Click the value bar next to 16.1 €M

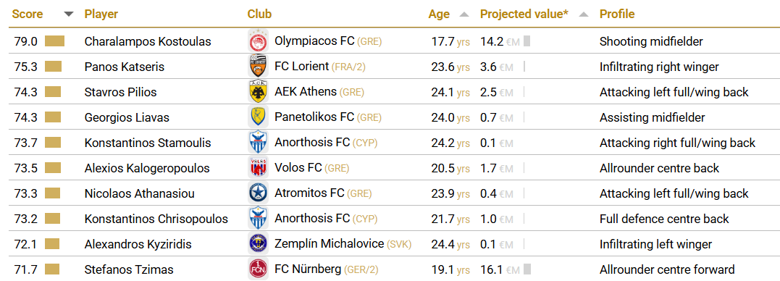tap(527, 269)
